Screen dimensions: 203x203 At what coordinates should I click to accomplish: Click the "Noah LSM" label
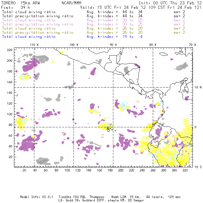coord(119,197)
